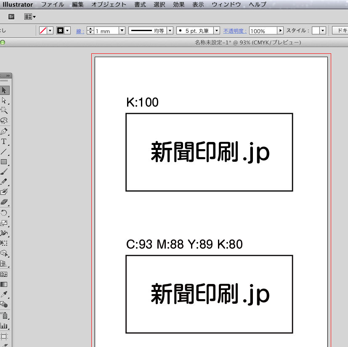Image resolution: width=348 pixels, height=347 pixels.
Task: Pick the Pencil tool
Action: click(x=4, y=182)
